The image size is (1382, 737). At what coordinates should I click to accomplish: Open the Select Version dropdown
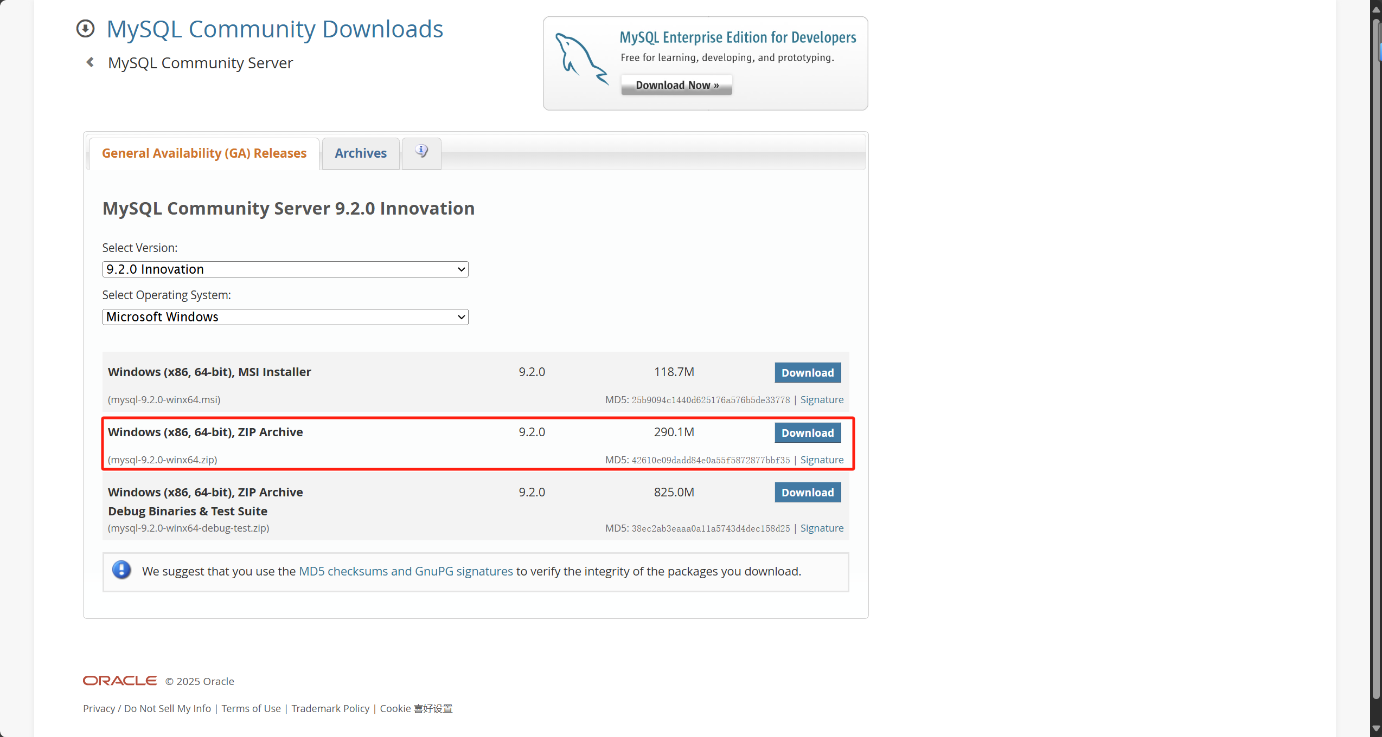point(285,269)
